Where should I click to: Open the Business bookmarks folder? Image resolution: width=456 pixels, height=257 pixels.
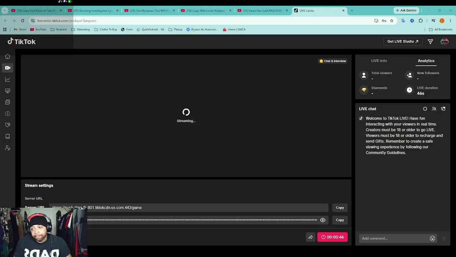(x=59, y=30)
